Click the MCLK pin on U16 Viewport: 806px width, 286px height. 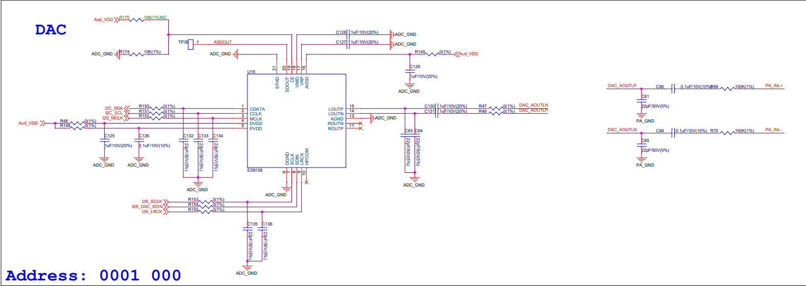[x=255, y=119]
